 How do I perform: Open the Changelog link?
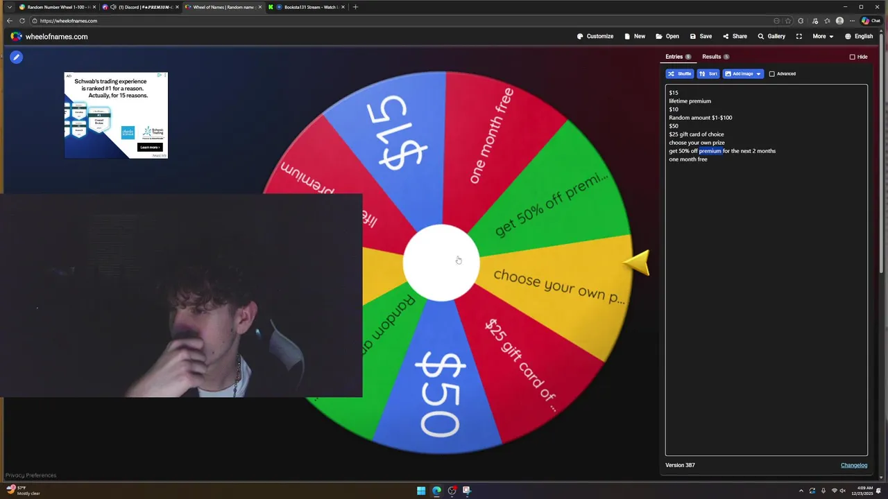[854, 465]
